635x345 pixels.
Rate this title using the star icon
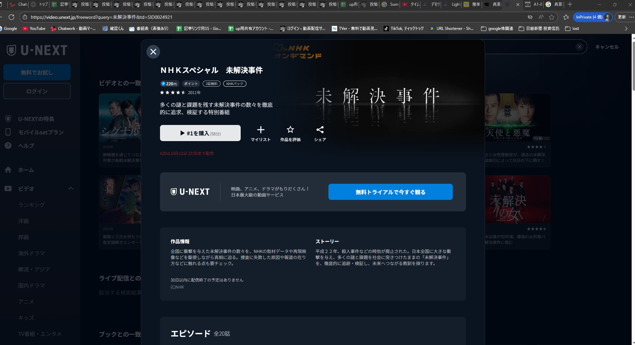290,130
